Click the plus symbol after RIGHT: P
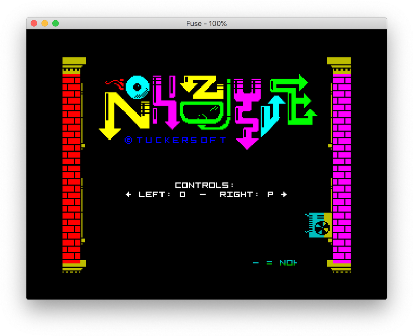 tap(284, 194)
